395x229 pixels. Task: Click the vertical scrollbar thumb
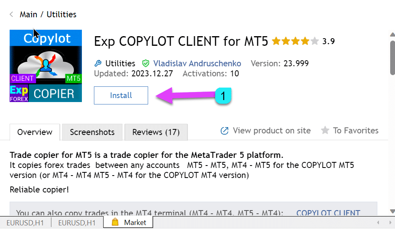point(392,57)
